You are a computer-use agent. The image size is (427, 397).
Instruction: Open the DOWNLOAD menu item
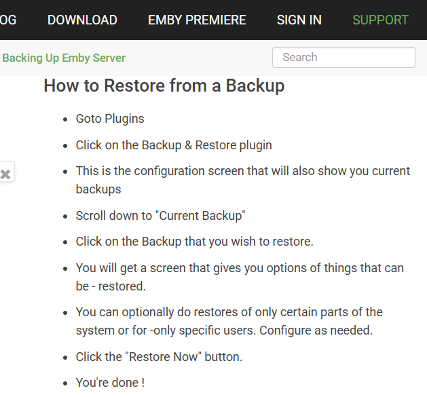point(82,20)
